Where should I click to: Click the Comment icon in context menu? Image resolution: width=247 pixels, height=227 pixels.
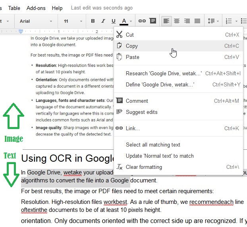[x=120, y=100]
